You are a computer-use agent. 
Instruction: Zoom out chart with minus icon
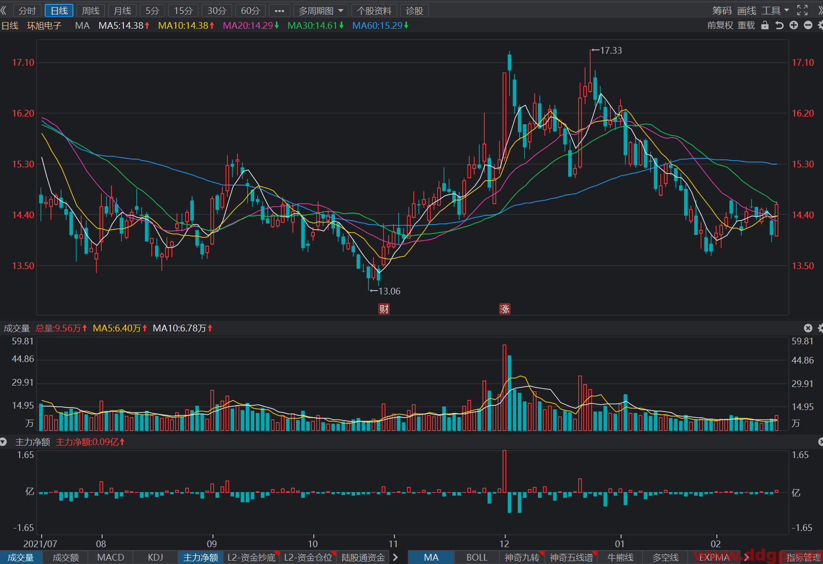[808, 25]
